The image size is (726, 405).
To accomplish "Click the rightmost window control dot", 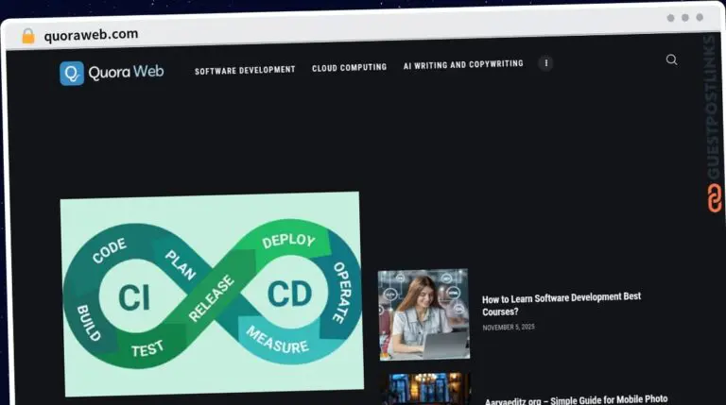I will [700, 17].
